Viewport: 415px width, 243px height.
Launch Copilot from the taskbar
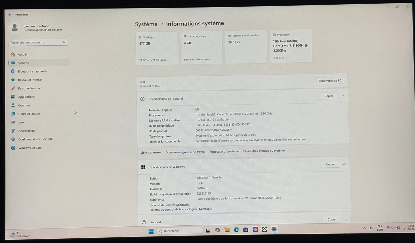(x=218, y=230)
